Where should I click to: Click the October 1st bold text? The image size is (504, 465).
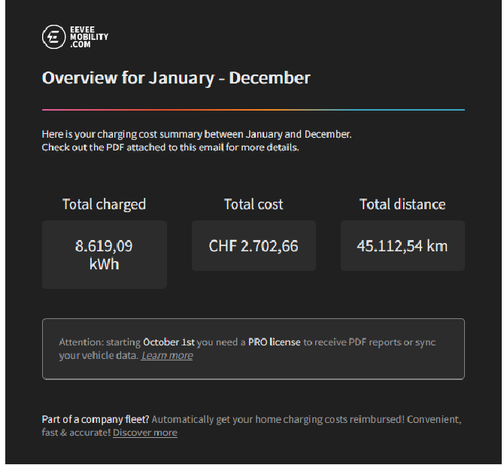click(169, 342)
